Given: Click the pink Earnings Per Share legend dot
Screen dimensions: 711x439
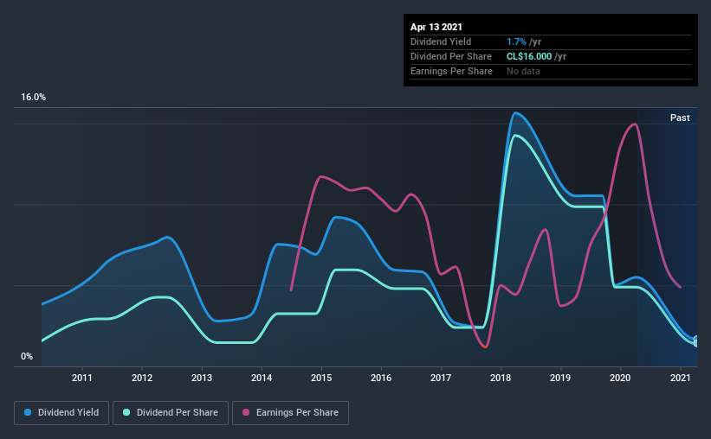Looking at the screenshot, I should tap(246, 412).
